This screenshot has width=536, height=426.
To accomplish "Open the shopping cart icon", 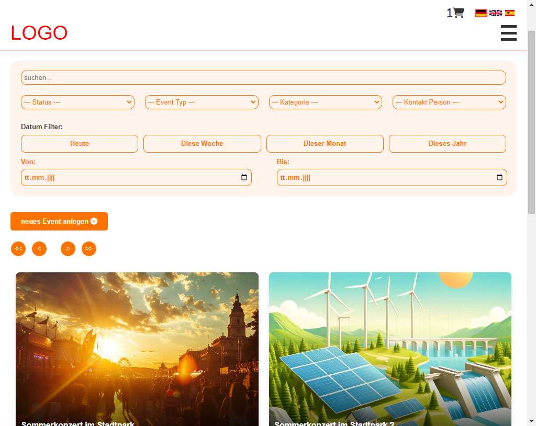I will [458, 13].
